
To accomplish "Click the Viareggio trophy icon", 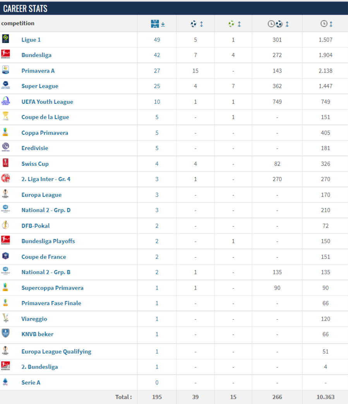I will (6, 318).
